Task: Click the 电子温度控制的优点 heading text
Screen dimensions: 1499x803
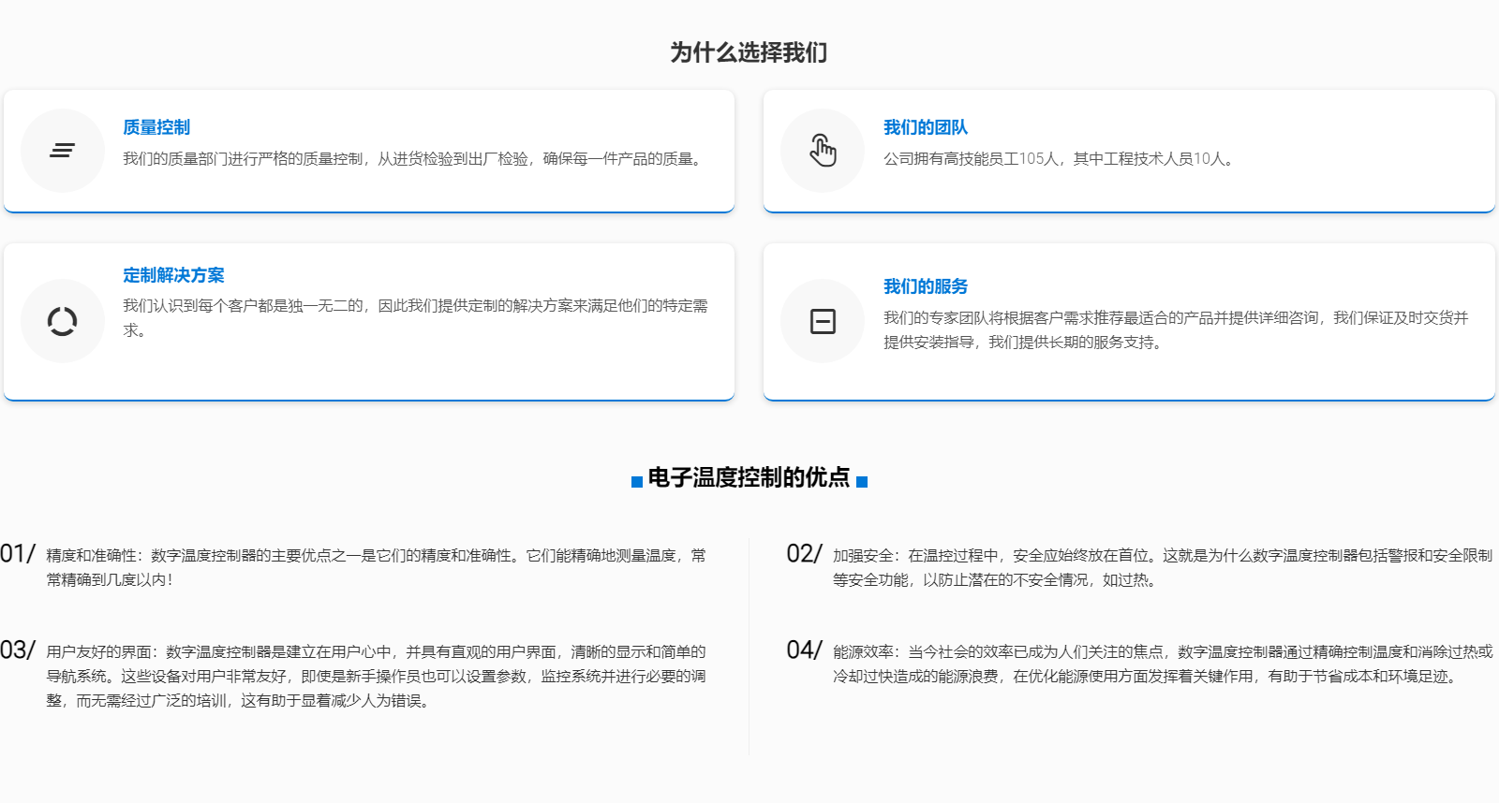Action: click(x=749, y=477)
